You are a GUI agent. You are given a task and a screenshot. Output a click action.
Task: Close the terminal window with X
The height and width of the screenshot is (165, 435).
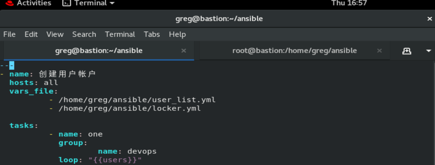[x=430, y=19]
